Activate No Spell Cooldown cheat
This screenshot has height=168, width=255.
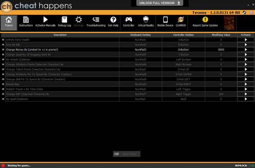(246, 99)
